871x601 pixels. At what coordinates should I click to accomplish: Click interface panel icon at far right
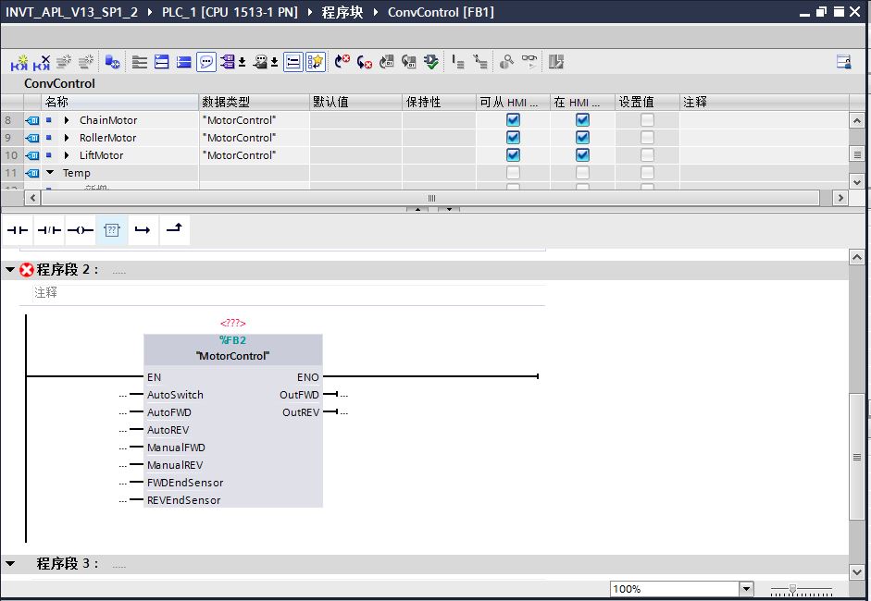844,62
